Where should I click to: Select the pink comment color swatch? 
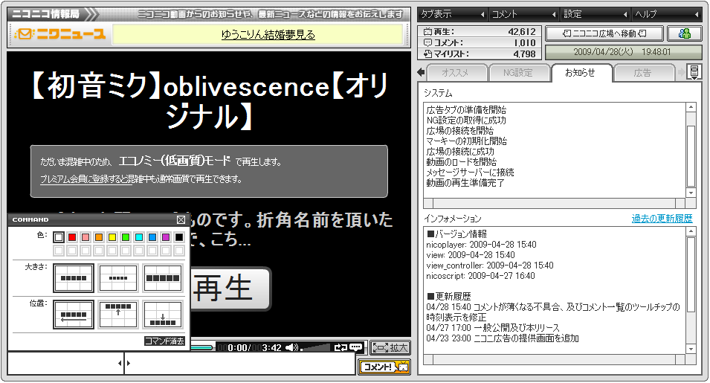coord(85,236)
